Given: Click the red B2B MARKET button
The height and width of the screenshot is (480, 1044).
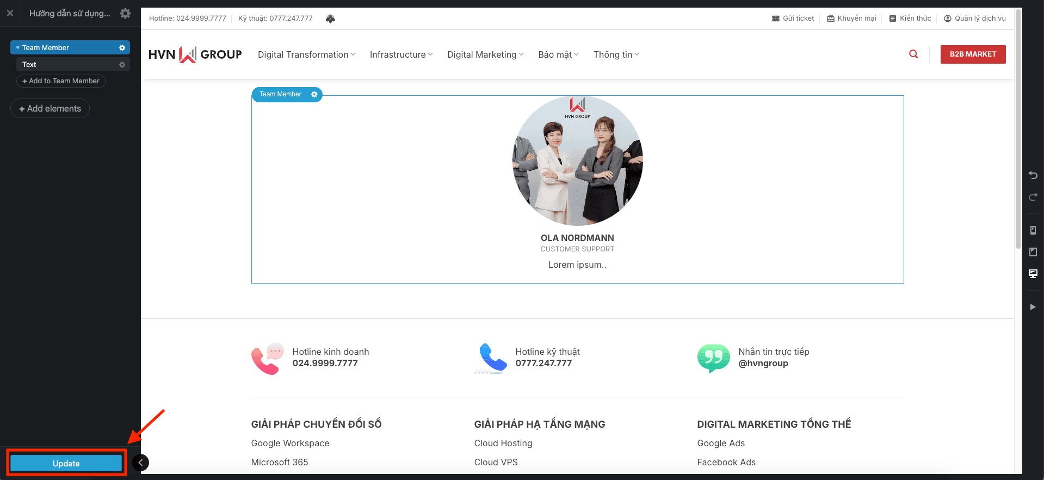Looking at the screenshot, I should 973,54.
